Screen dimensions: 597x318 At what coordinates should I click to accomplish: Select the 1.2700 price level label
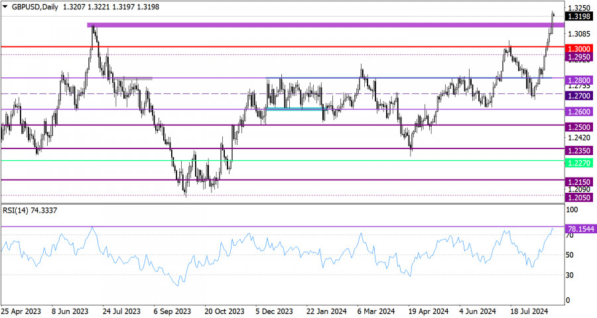pyautogui.click(x=579, y=96)
